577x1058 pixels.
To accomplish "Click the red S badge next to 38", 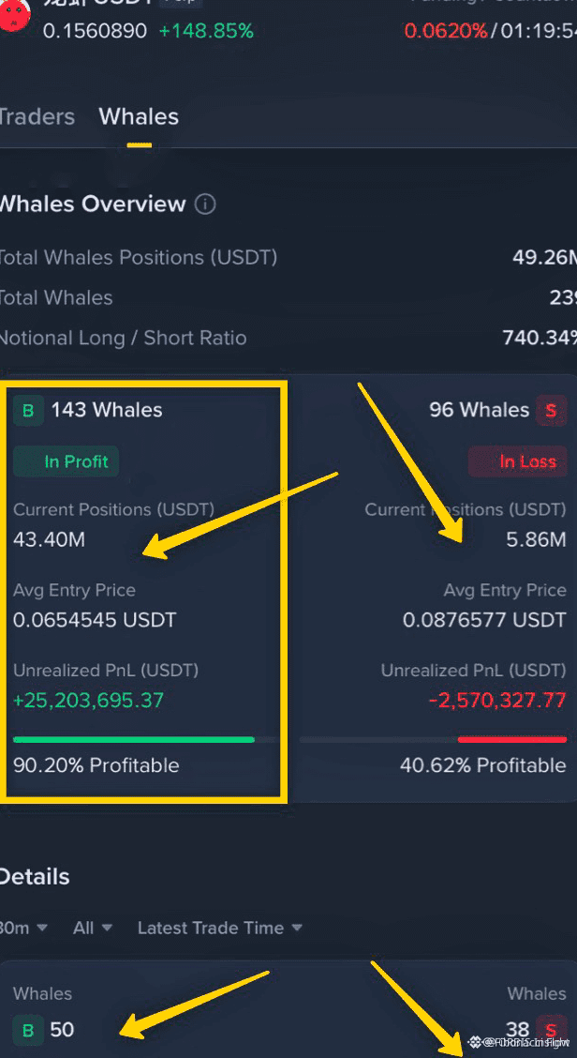I will [551, 1031].
